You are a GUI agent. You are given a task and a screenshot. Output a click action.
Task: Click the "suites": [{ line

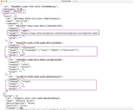tap(10, 96)
